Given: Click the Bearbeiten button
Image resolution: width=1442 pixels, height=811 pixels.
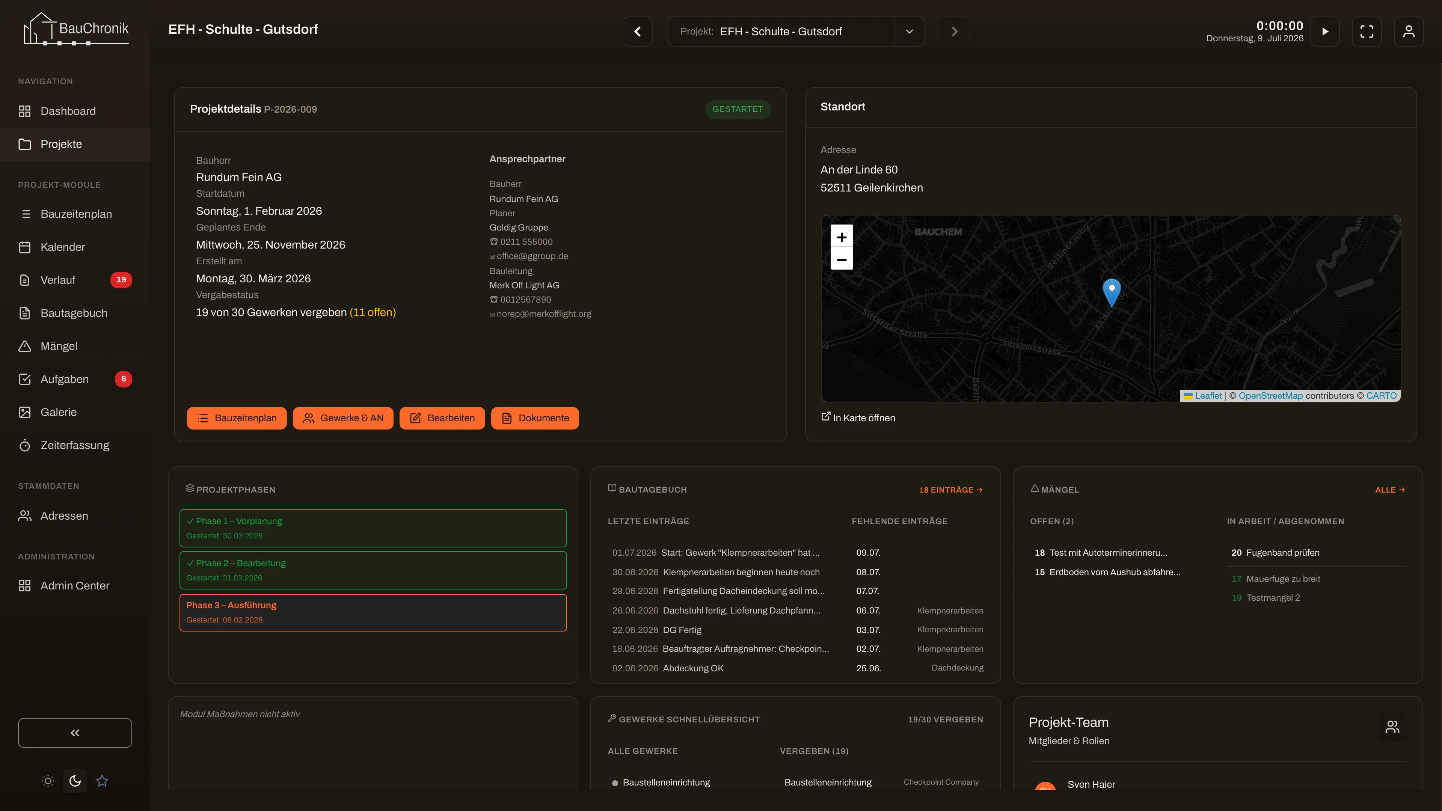Looking at the screenshot, I should coord(442,418).
